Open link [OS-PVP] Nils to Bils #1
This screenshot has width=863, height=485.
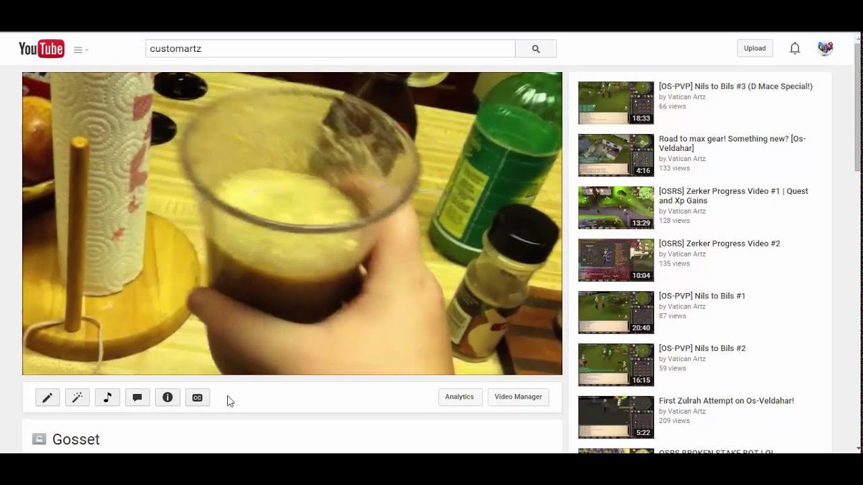point(702,296)
